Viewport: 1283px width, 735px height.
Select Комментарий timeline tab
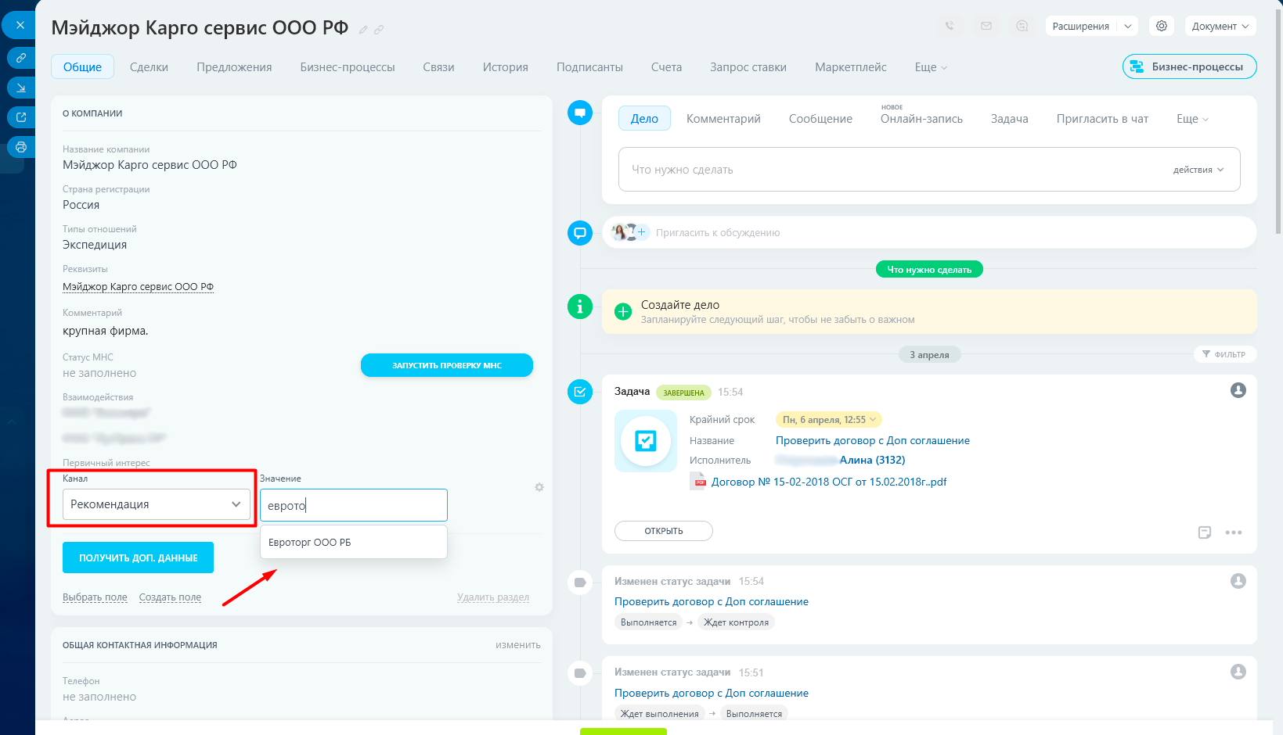coord(723,119)
